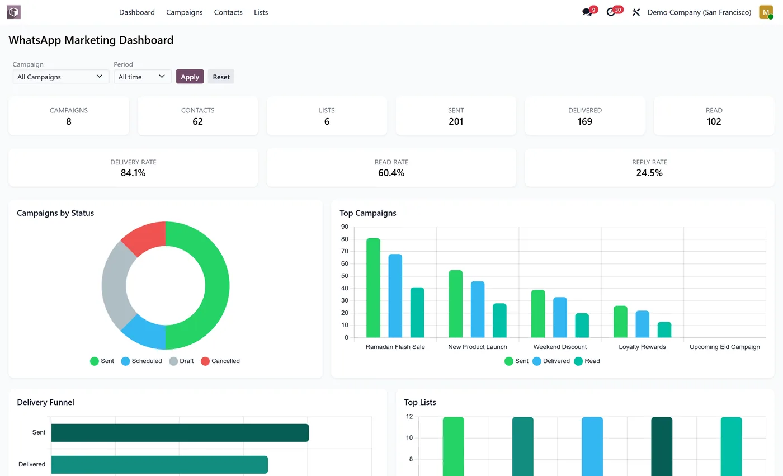The height and width of the screenshot is (476, 783).
Task: Open the Lists menu
Action: [261, 12]
